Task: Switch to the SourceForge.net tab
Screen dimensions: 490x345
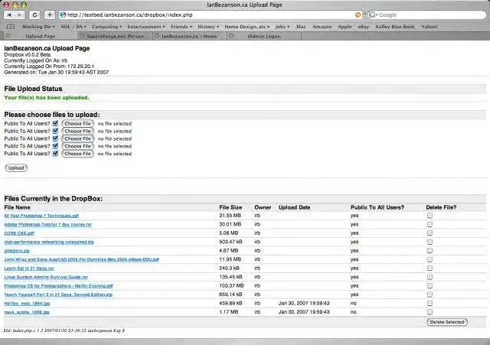Action: coord(115,36)
